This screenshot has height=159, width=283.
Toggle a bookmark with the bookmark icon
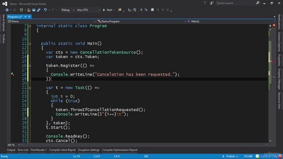[x=152, y=10]
